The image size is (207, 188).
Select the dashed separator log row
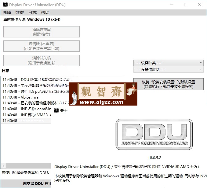tap(26, 121)
